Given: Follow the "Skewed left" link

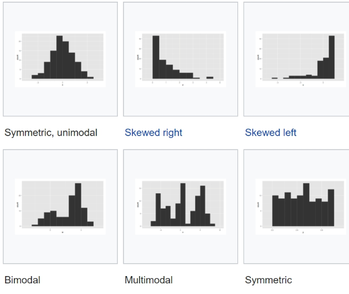Looking at the screenshot, I should (x=270, y=133).
